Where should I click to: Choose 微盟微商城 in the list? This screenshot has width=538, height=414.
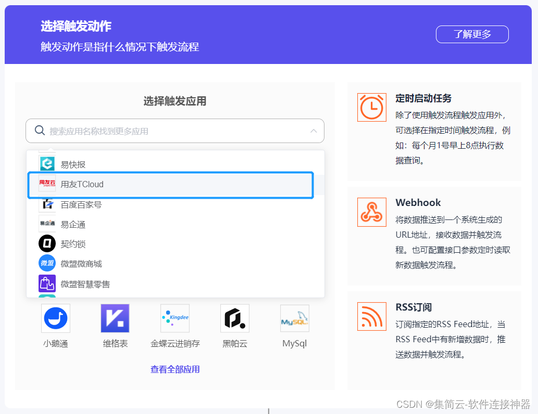(176, 264)
